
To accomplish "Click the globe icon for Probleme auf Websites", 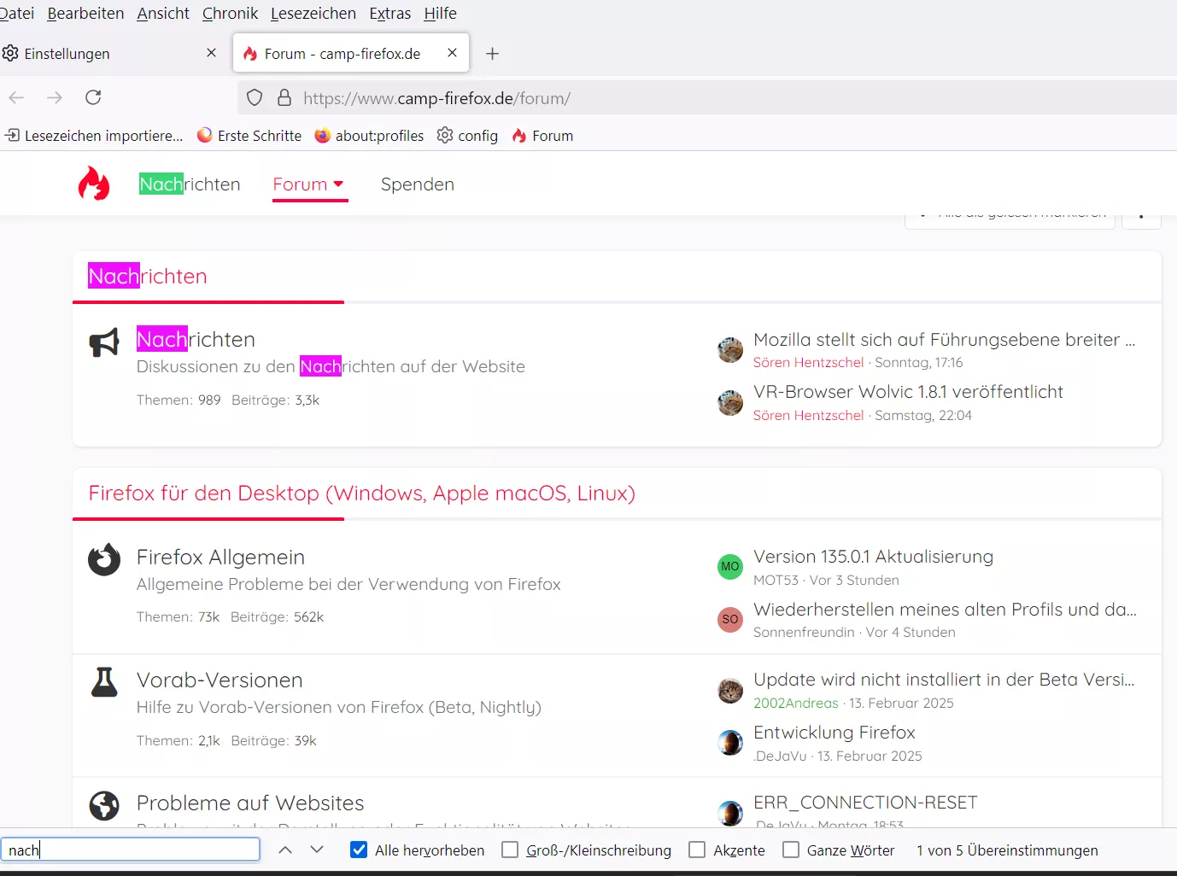I will pos(104,805).
